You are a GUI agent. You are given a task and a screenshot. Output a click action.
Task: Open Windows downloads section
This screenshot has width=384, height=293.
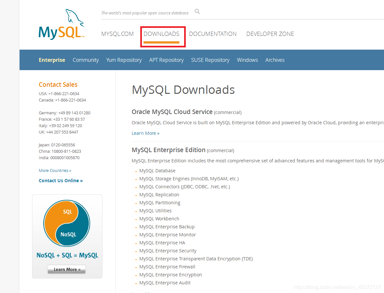(247, 60)
